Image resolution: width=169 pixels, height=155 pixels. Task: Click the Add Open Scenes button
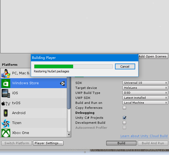pos(153,56)
